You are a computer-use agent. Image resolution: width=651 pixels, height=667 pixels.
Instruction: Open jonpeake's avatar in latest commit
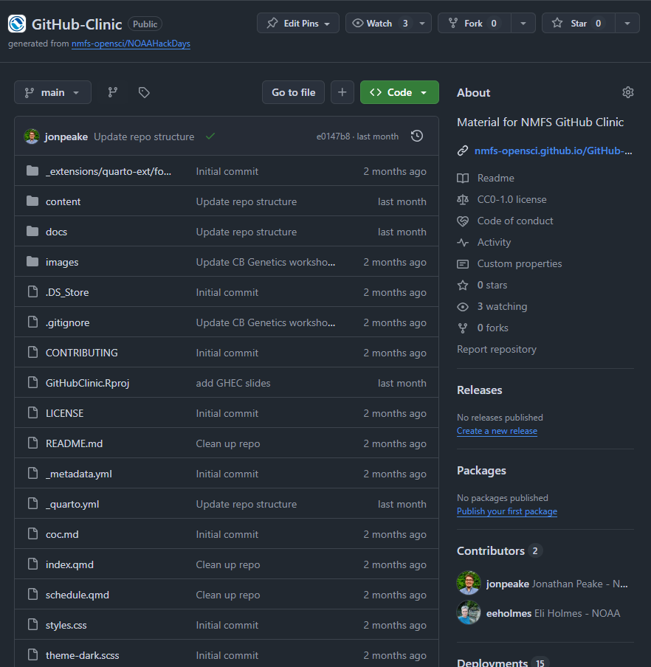(32, 136)
